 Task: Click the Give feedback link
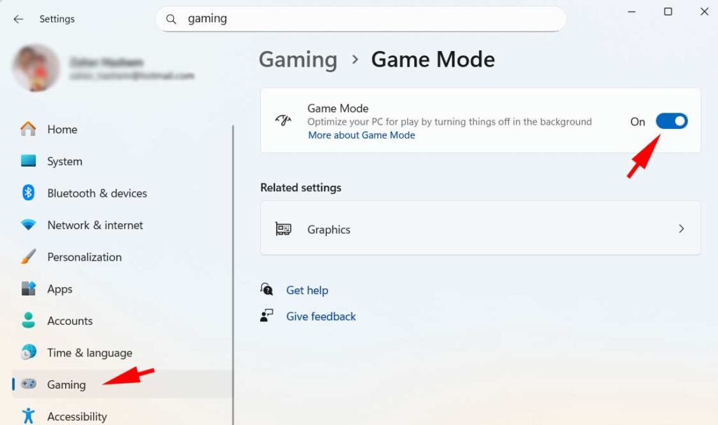(320, 316)
